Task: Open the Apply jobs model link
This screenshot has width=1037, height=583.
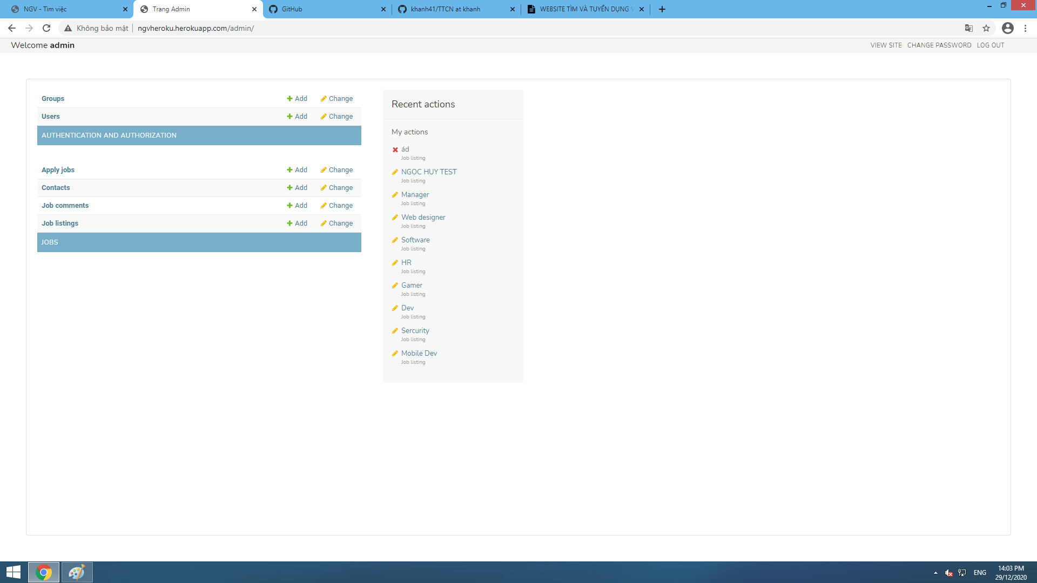Action: point(58,170)
